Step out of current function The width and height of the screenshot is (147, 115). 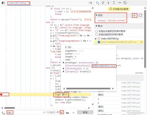click(114, 3)
